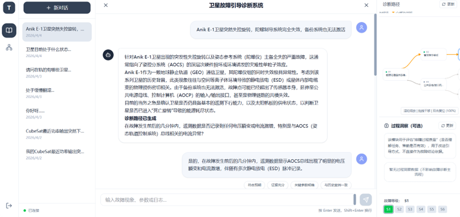Image resolution: width=460 pixels, height=217 pixels.
Task: Start a new chat with 新对话 button
Action: coord(57,7)
